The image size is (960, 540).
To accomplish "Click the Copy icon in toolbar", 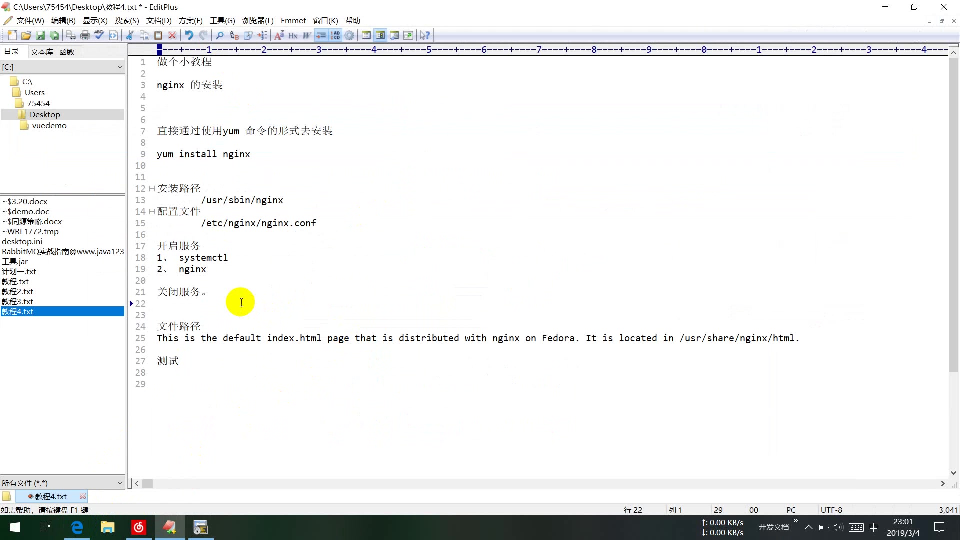I will click(144, 35).
